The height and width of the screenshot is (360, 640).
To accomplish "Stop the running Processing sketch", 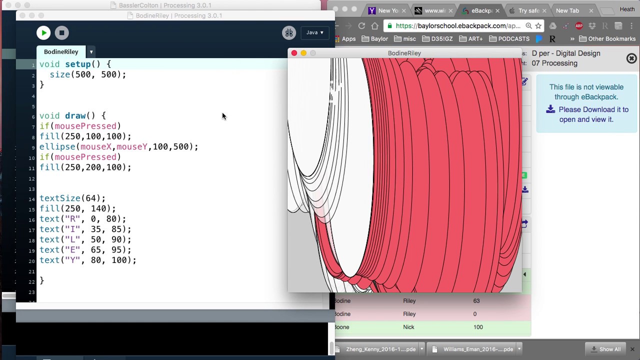I will pos(61,33).
